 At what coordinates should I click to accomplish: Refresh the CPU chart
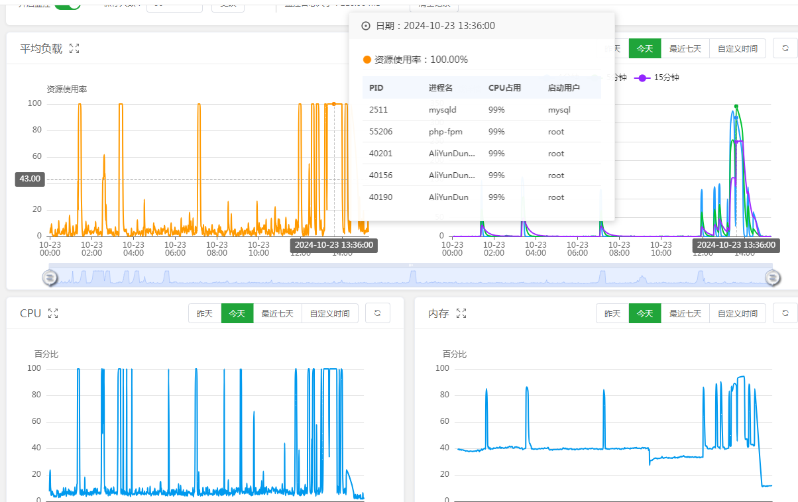(378, 313)
